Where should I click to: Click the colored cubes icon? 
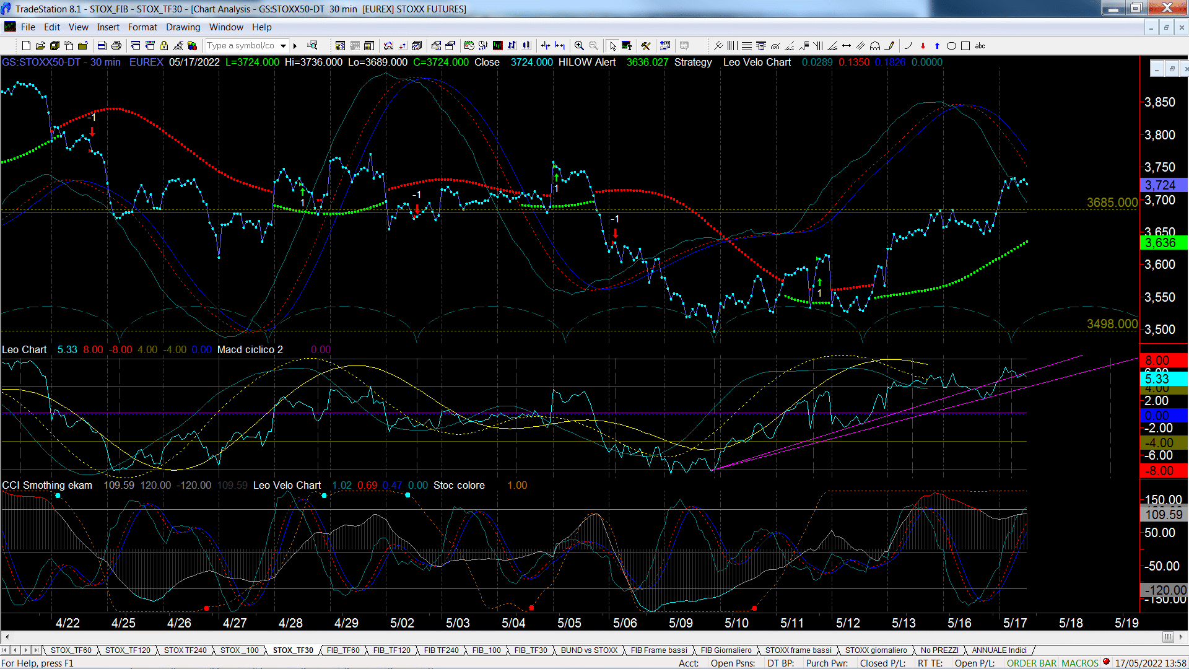[192, 46]
